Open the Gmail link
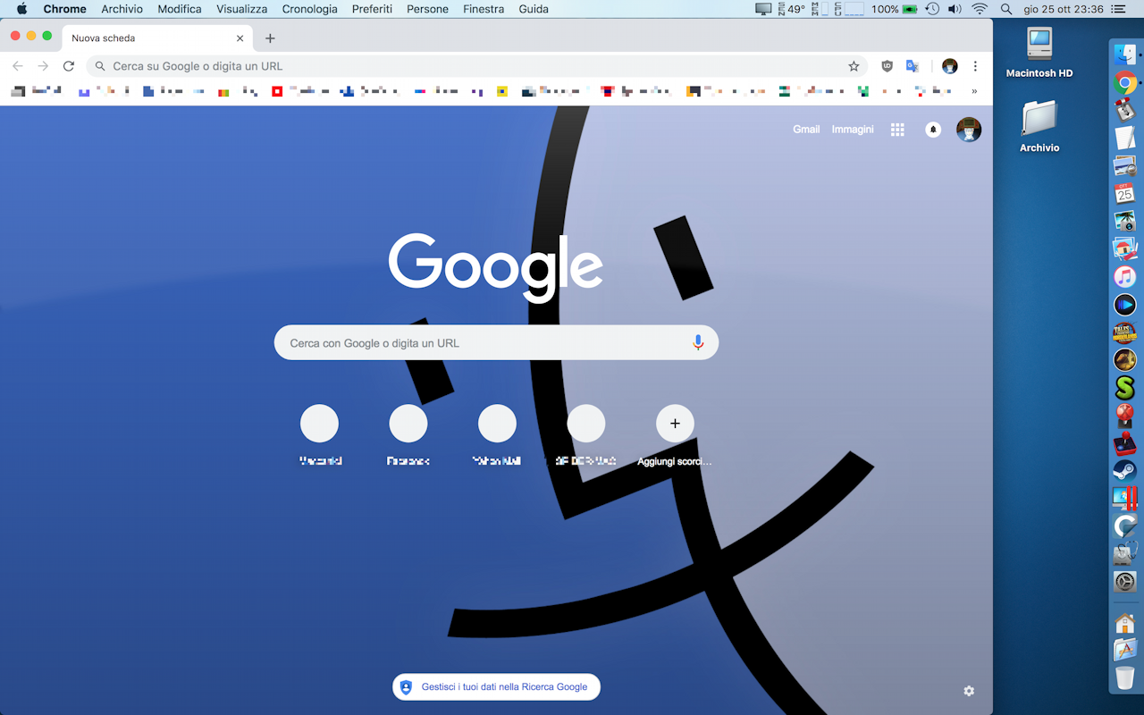Image resolution: width=1144 pixels, height=715 pixels. (x=806, y=130)
